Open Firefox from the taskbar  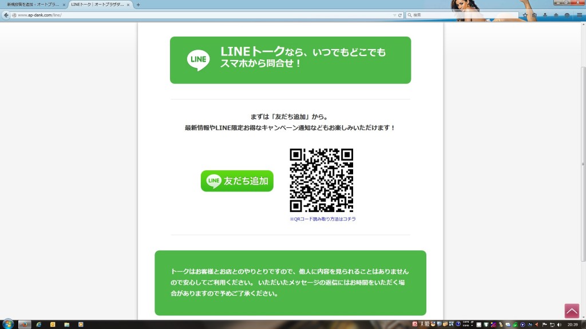[x=25, y=324]
